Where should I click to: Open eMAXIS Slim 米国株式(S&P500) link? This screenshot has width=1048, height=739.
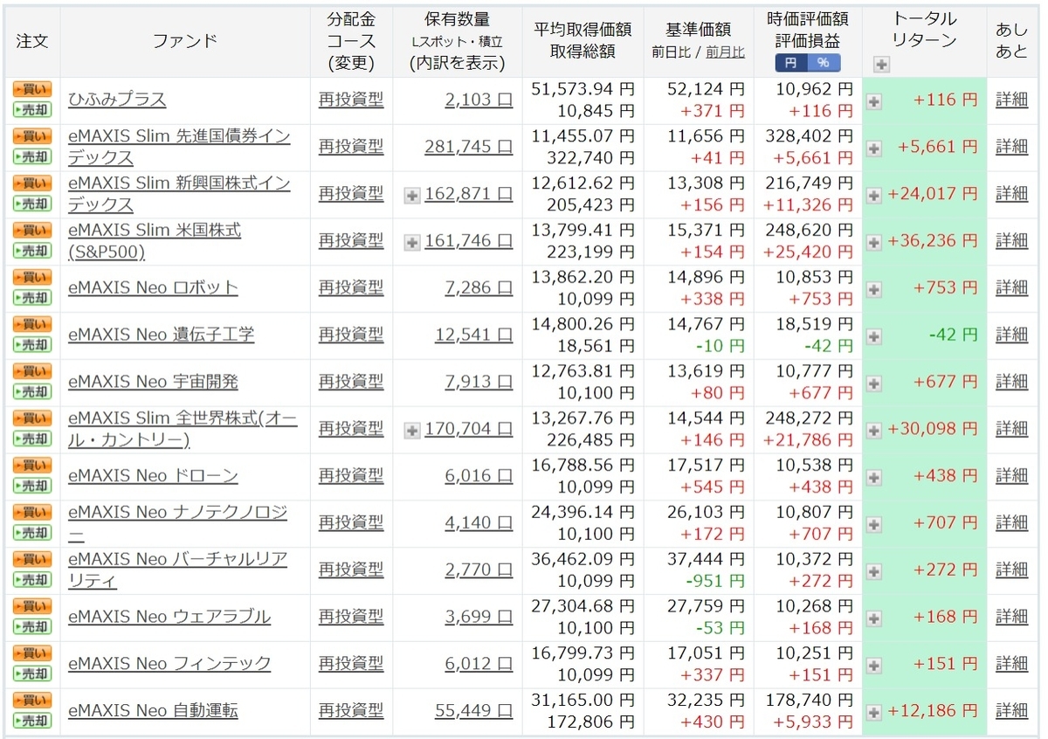[155, 241]
